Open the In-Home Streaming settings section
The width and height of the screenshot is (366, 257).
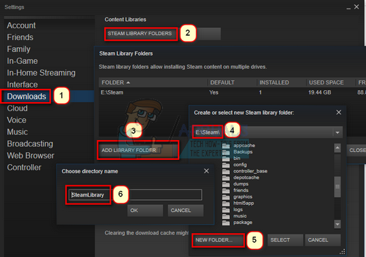point(41,73)
